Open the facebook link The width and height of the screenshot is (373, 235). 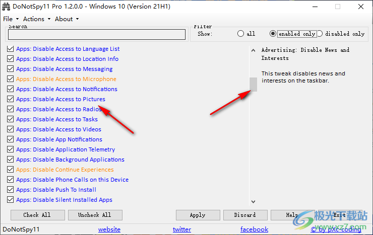[255, 229]
